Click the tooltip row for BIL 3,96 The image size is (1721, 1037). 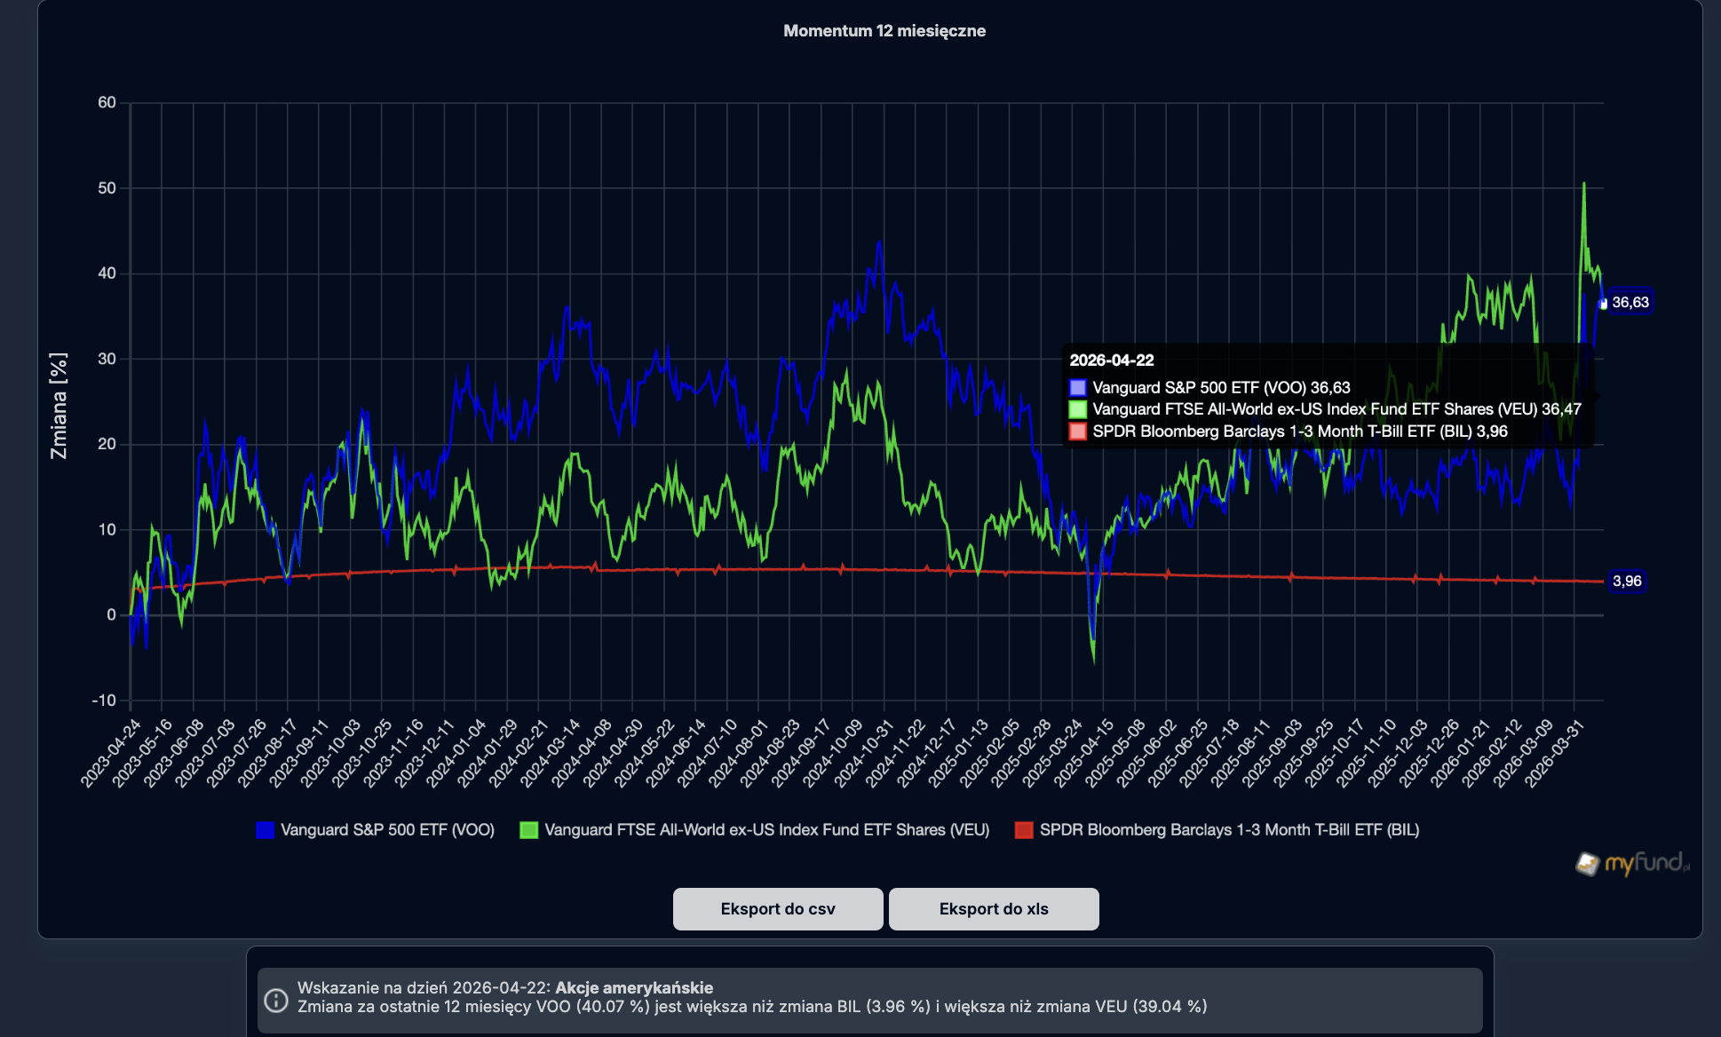pyautogui.click(x=1289, y=431)
